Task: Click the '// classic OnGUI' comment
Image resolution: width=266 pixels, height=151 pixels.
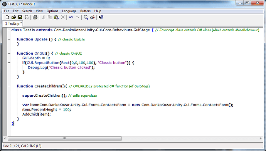Action: (68, 54)
